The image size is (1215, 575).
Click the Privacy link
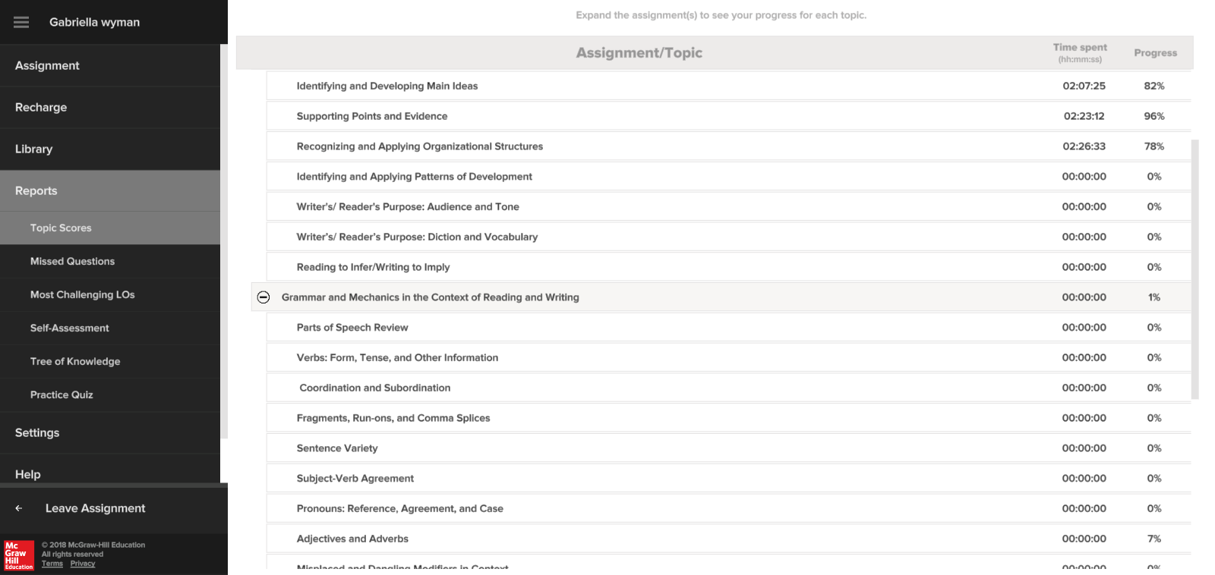click(83, 564)
